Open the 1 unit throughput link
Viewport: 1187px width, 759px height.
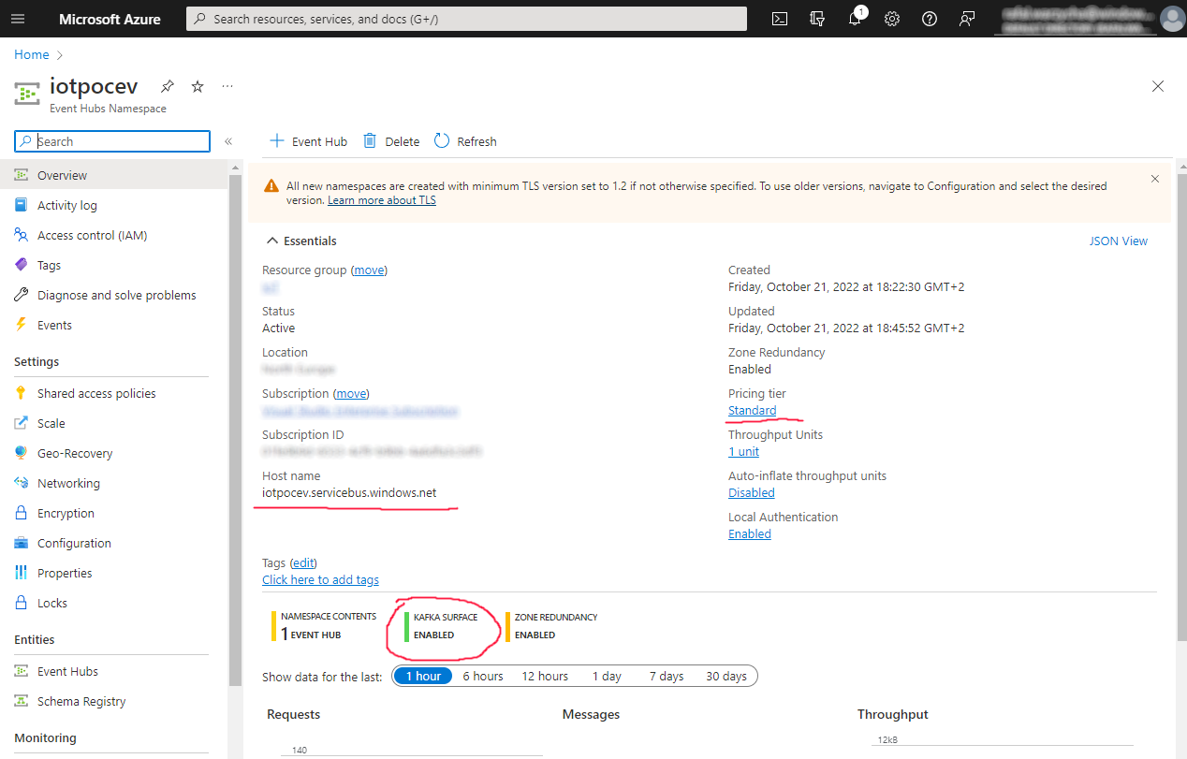pyautogui.click(x=743, y=451)
